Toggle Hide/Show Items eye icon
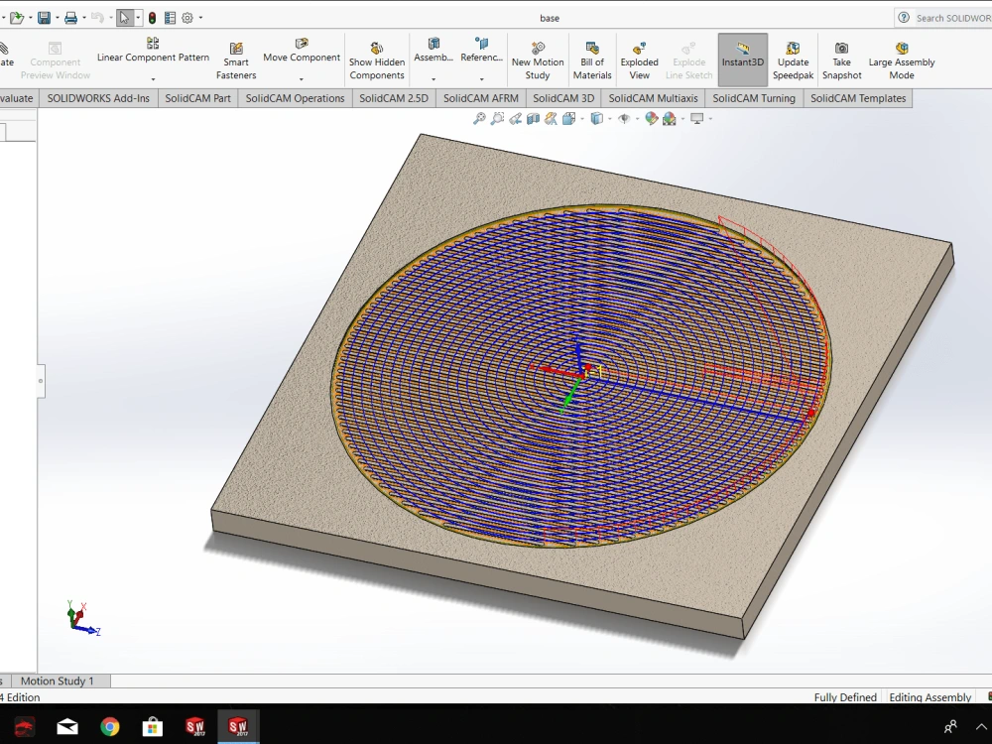Viewport: 992px width, 744px height. 623,118
